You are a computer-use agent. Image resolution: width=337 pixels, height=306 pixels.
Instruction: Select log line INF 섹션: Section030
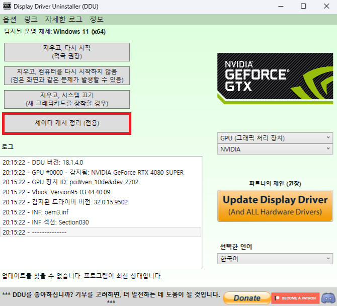[x=101, y=222]
